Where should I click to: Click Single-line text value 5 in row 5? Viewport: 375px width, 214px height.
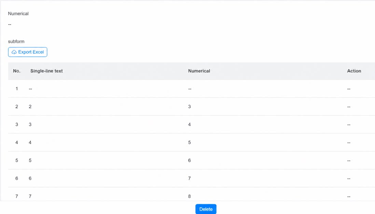(x=30, y=160)
